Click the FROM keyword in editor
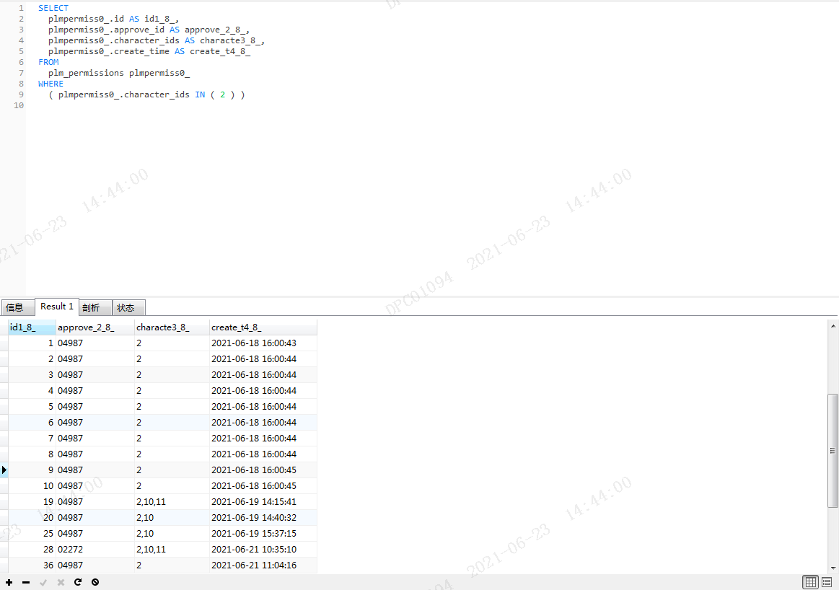 tap(48, 62)
